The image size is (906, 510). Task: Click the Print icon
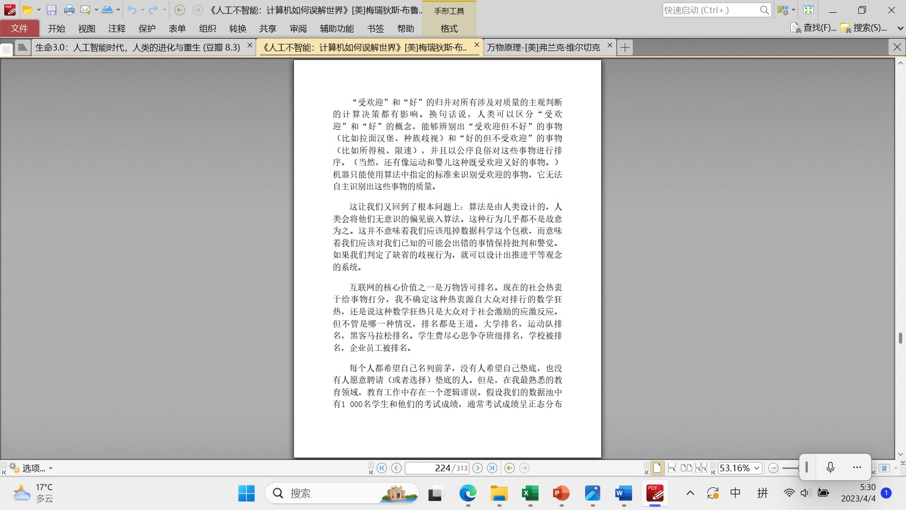(69, 10)
